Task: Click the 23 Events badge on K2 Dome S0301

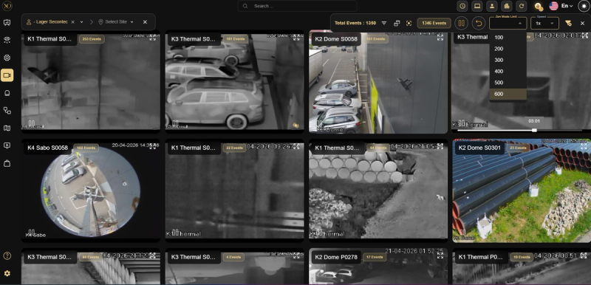Action: pos(518,148)
